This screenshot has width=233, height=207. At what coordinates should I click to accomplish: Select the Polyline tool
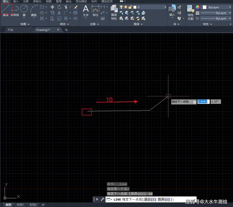coord(15,10)
